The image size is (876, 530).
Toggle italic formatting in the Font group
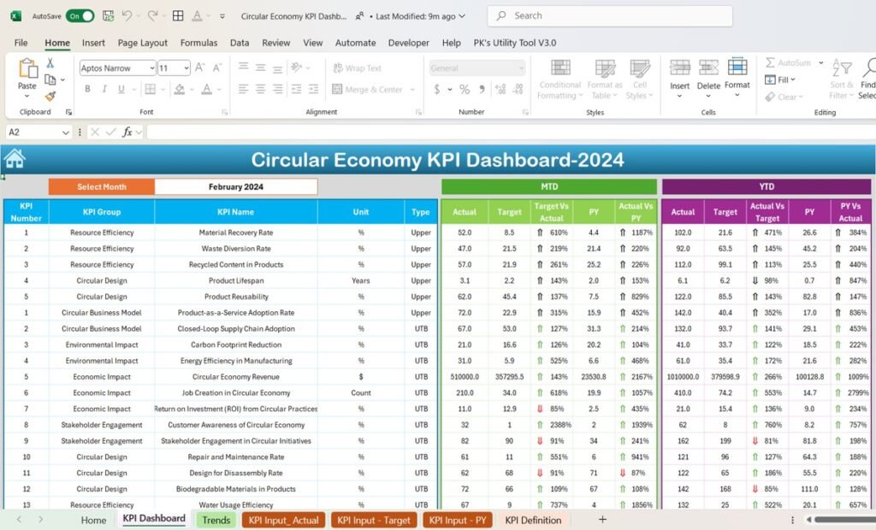click(x=104, y=89)
